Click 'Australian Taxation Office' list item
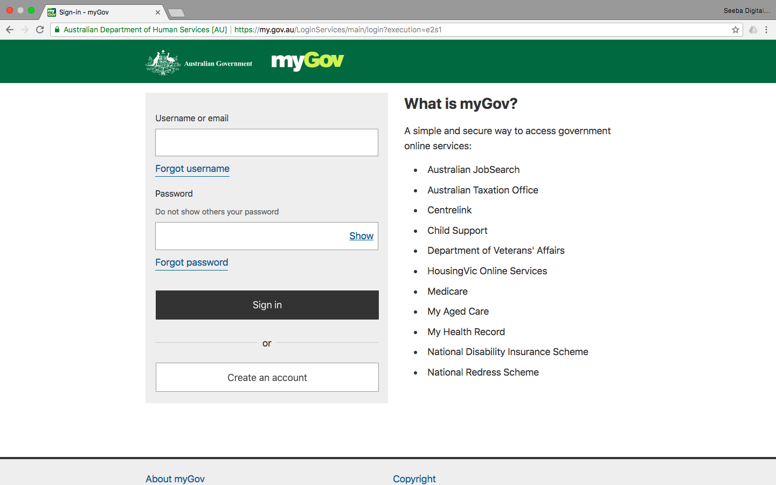Viewport: 776px width, 485px height. pos(483,190)
